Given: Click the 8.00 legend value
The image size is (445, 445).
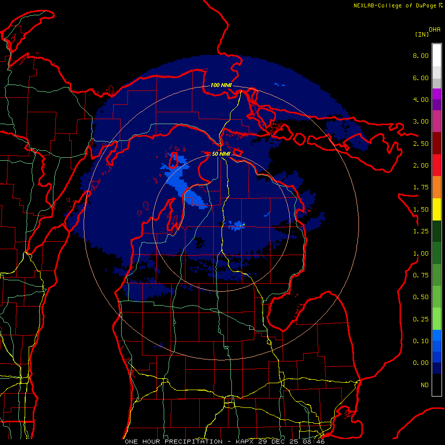Looking at the screenshot, I should [x=421, y=55].
